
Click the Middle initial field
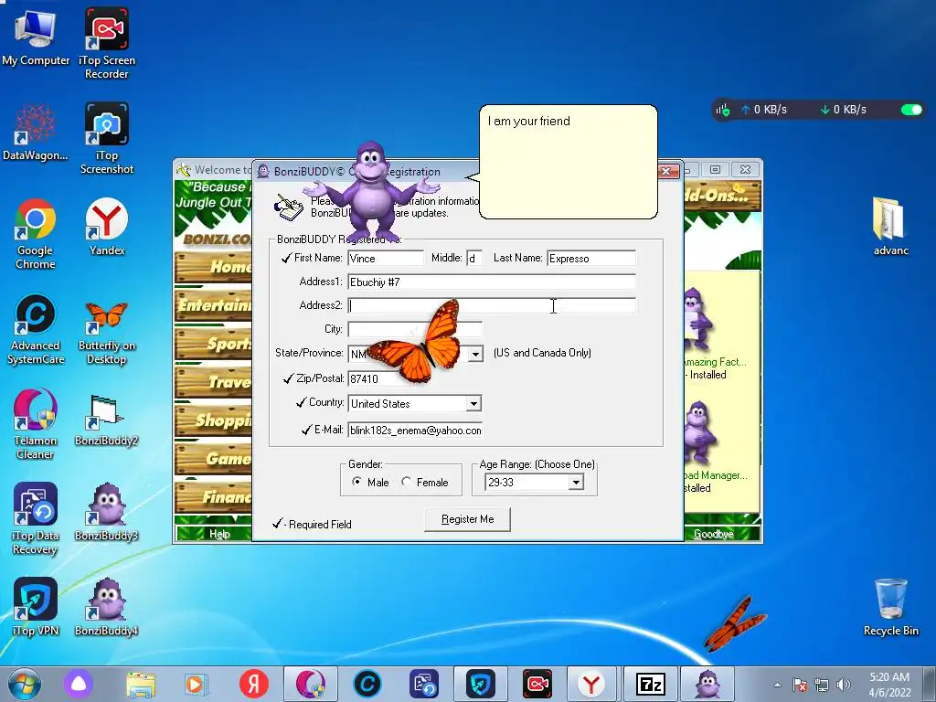[474, 258]
